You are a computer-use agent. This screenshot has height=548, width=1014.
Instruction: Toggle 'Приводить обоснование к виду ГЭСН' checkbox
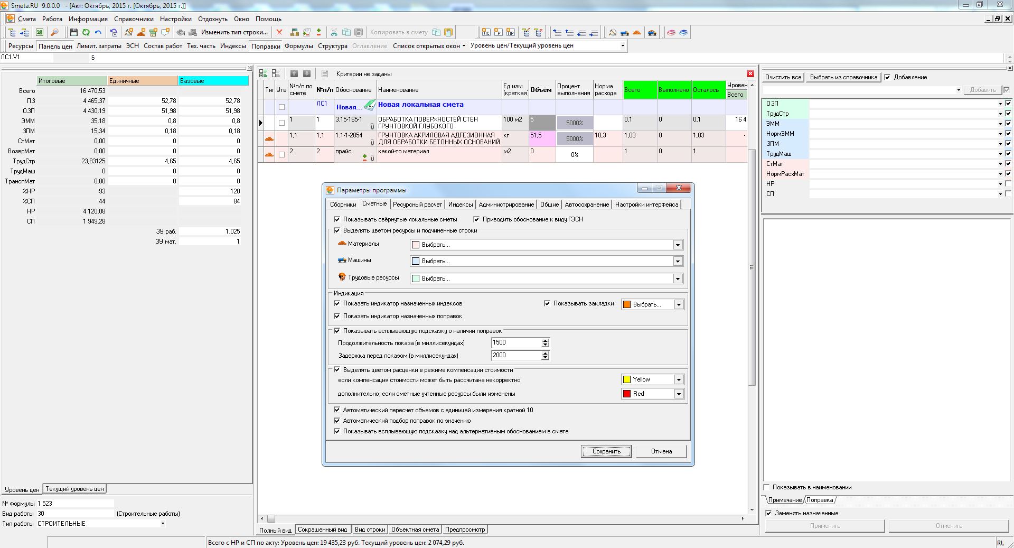click(x=476, y=219)
